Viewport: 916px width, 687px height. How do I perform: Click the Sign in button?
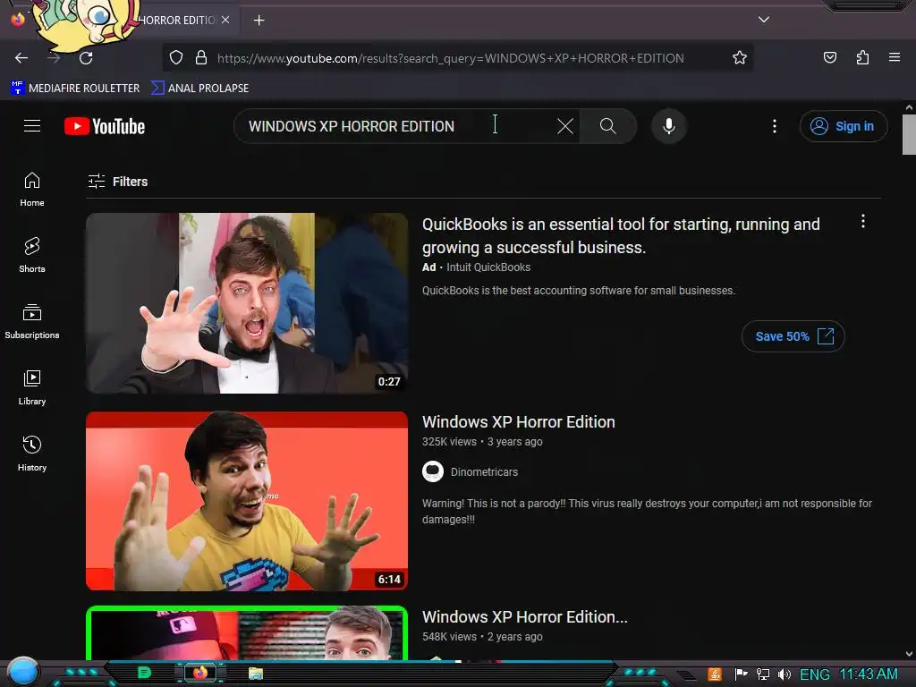tap(843, 126)
